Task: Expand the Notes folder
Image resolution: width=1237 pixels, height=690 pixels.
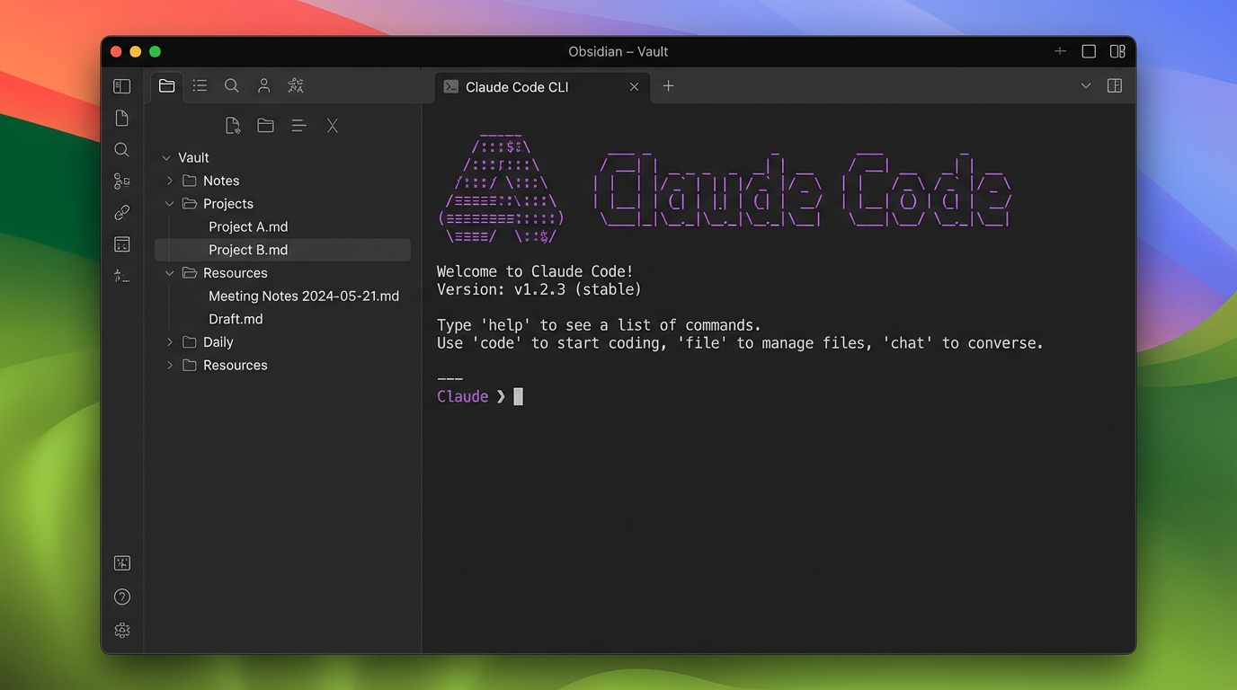Action: 170,181
